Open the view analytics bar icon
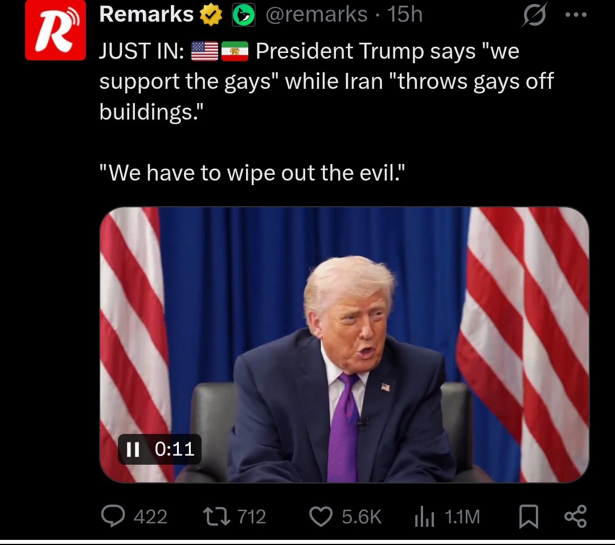 (x=424, y=517)
